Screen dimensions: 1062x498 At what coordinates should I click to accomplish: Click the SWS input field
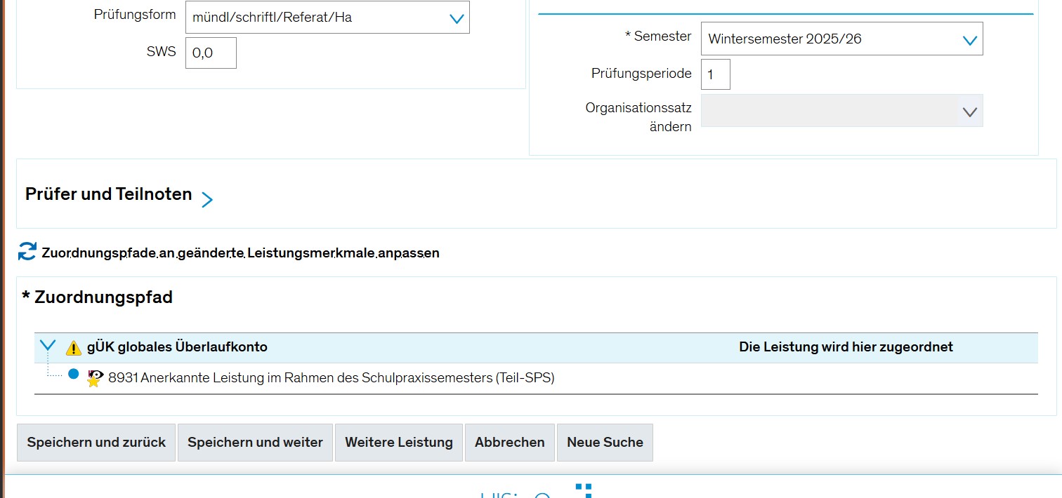tap(211, 53)
